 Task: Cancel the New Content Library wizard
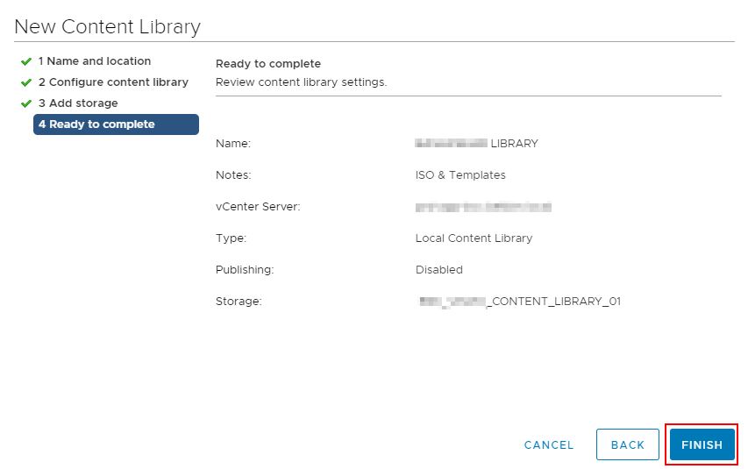pos(549,444)
